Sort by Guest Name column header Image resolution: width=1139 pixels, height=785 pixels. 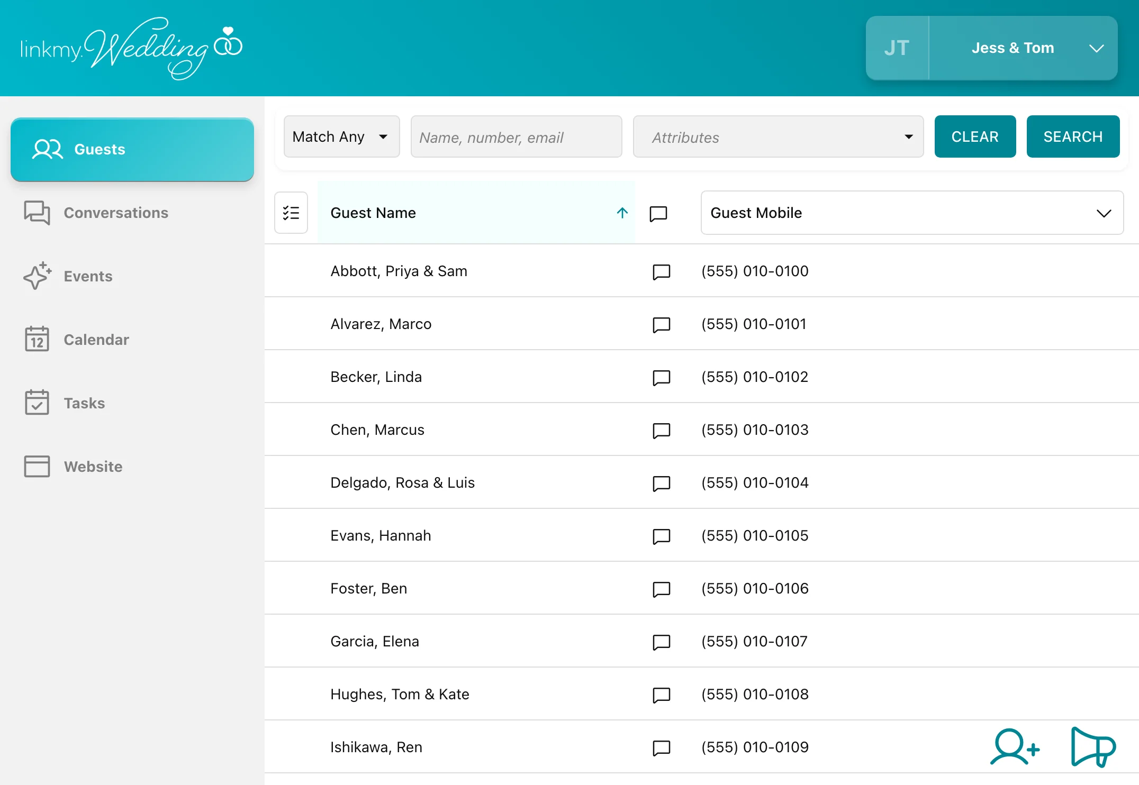pos(476,213)
